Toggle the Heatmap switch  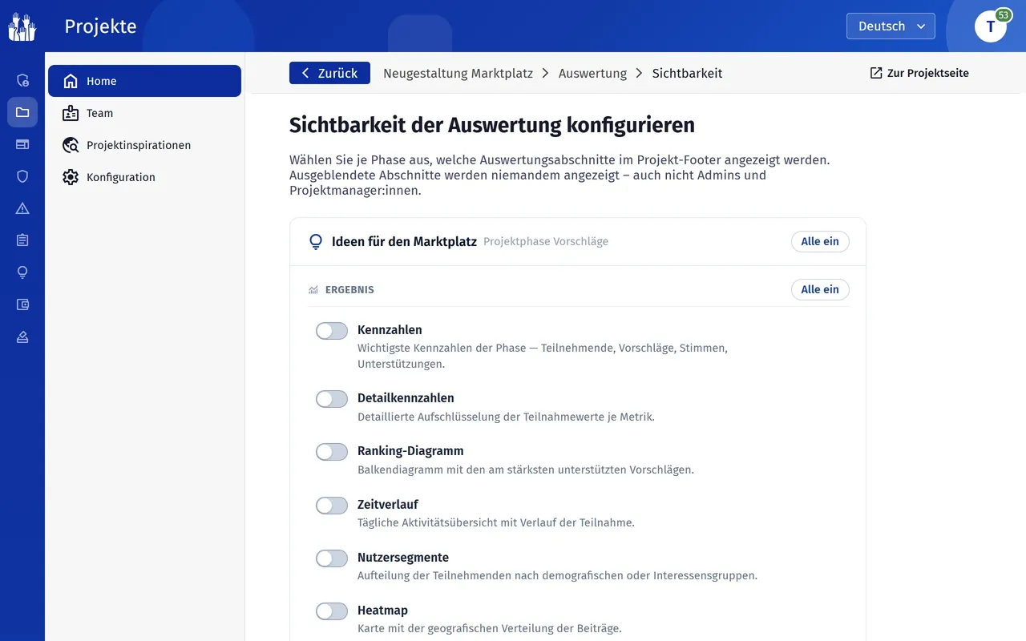pyautogui.click(x=332, y=611)
